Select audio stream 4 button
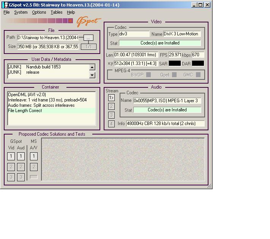Viewport: 270px width, 239px height. pyautogui.click(x=111, y=124)
